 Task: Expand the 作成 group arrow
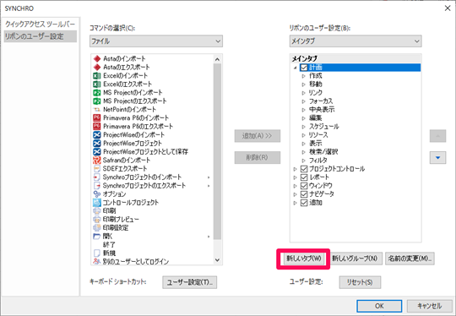click(x=303, y=76)
